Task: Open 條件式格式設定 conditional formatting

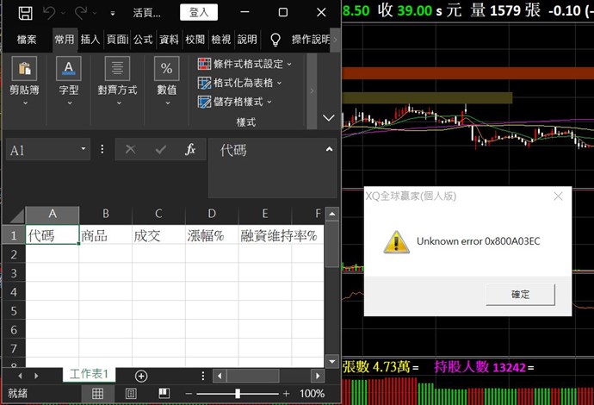Action: click(x=244, y=64)
